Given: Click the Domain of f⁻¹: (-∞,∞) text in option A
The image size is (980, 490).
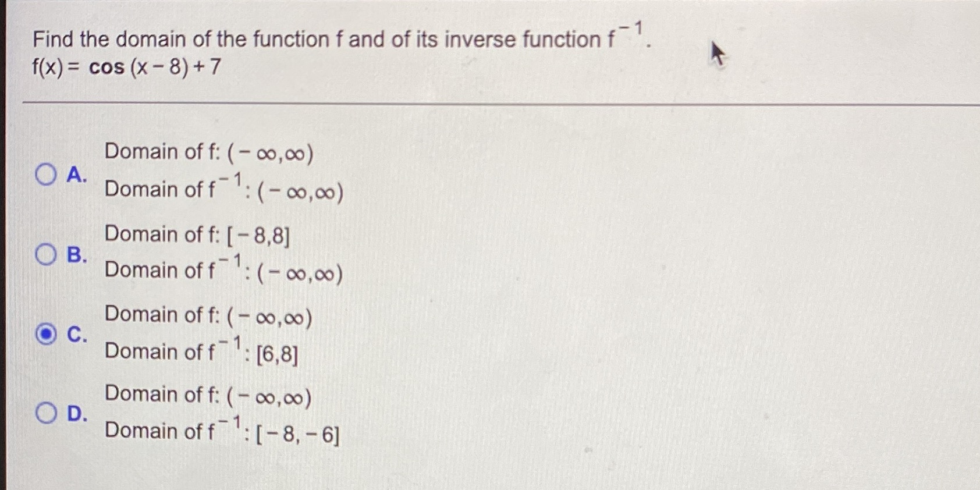Looking at the screenshot, I should [x=224, y=190].
